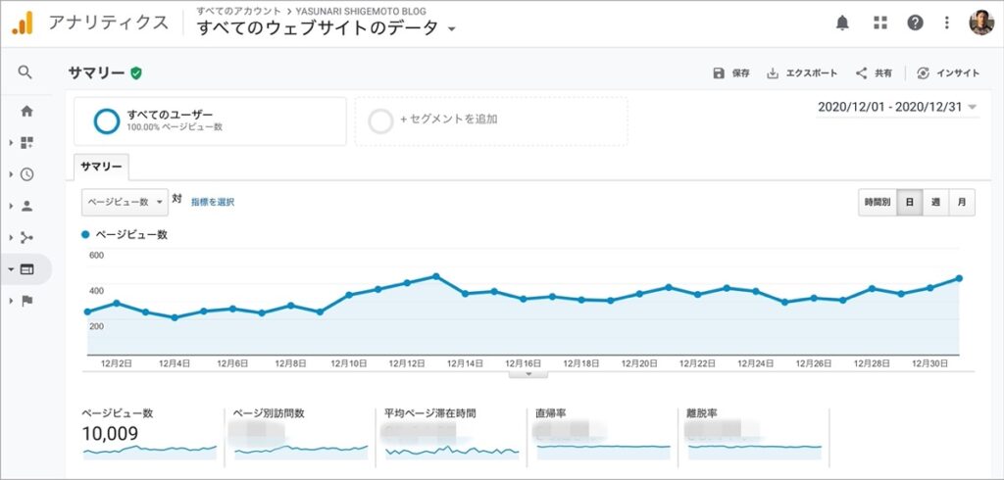Click the サマリー page title
Screen dimensions: 1004x480
coord(97,72)
